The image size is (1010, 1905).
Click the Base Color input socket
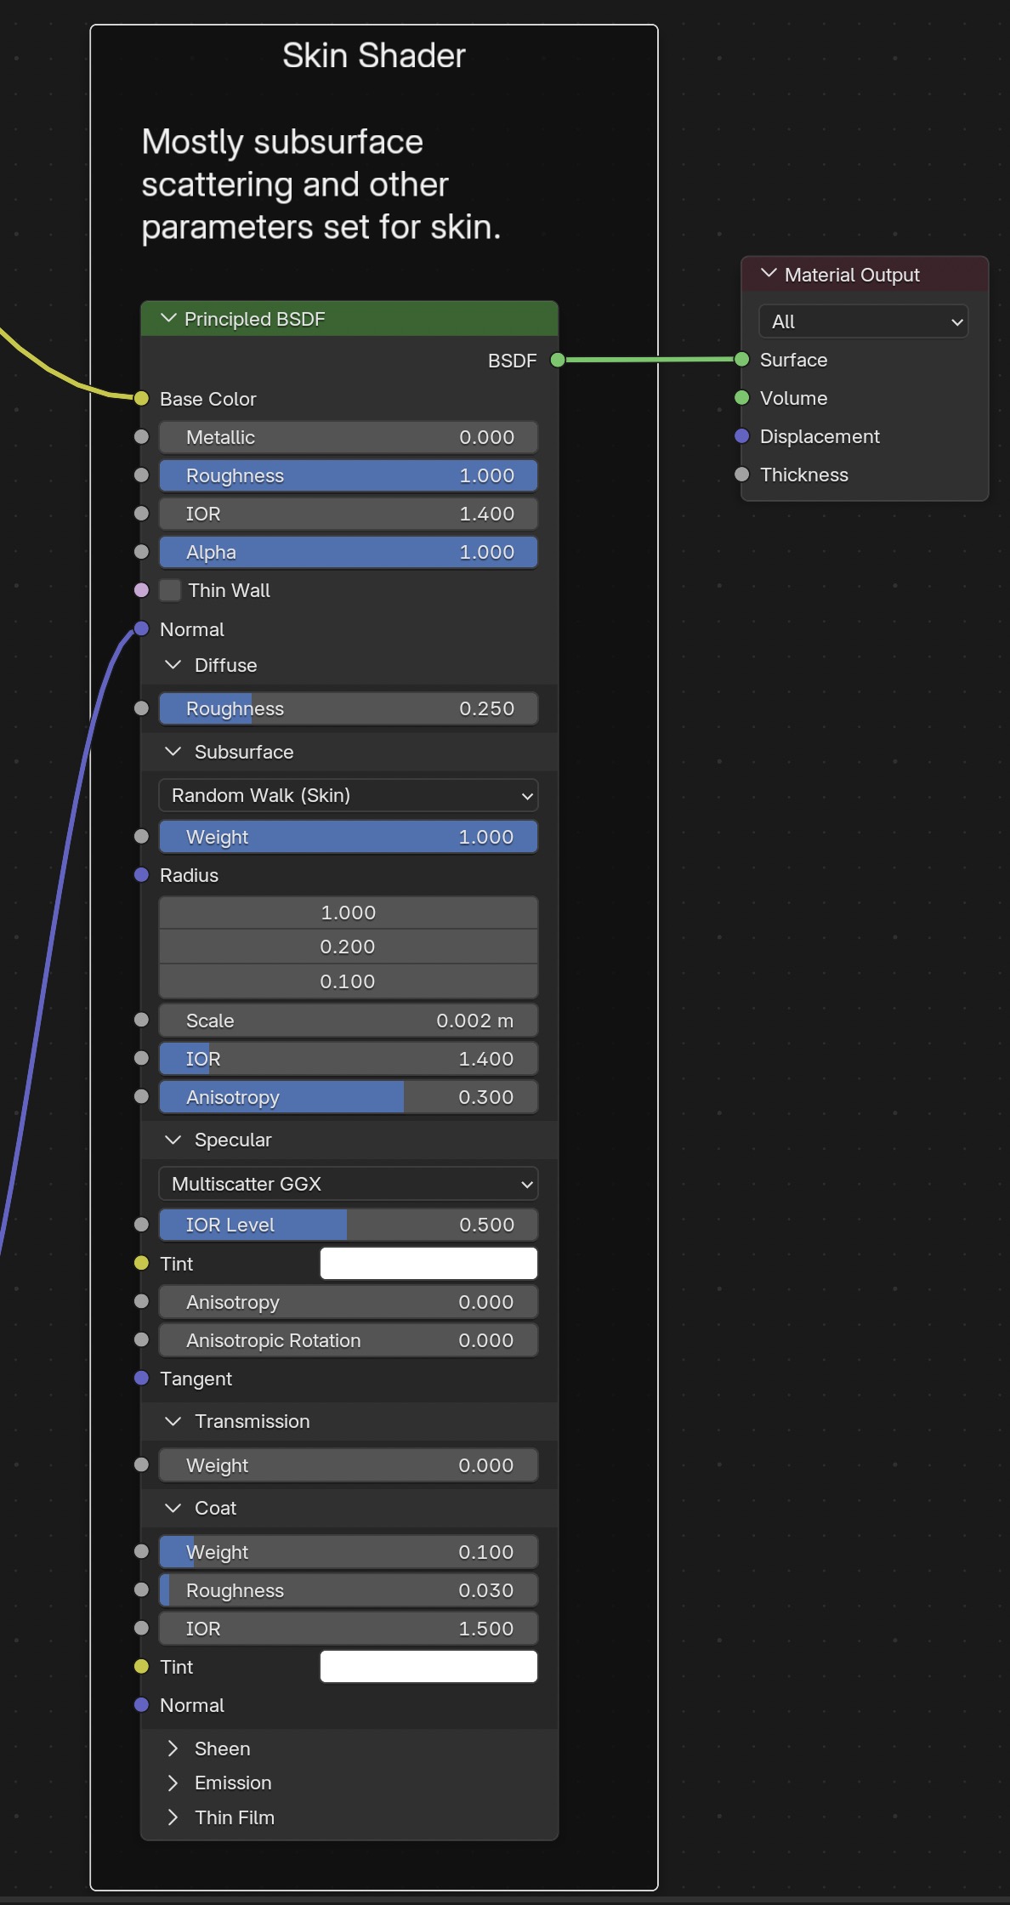pos(142,398)
